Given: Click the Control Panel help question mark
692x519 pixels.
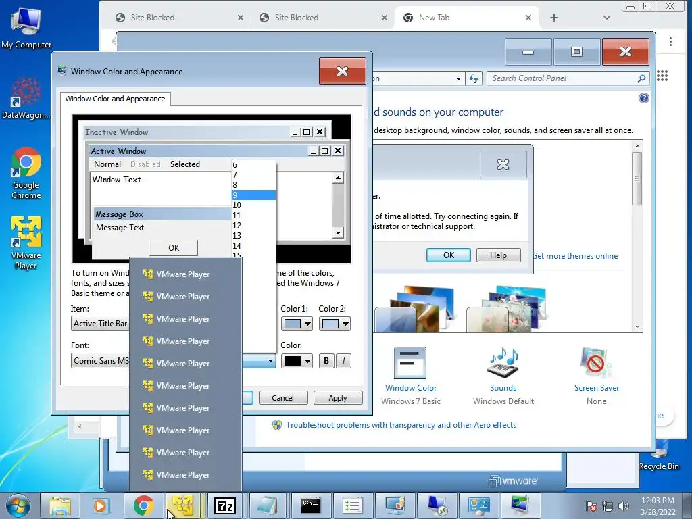Looking at the screenshot, I should pyautogui.click(x=644, y=98).
